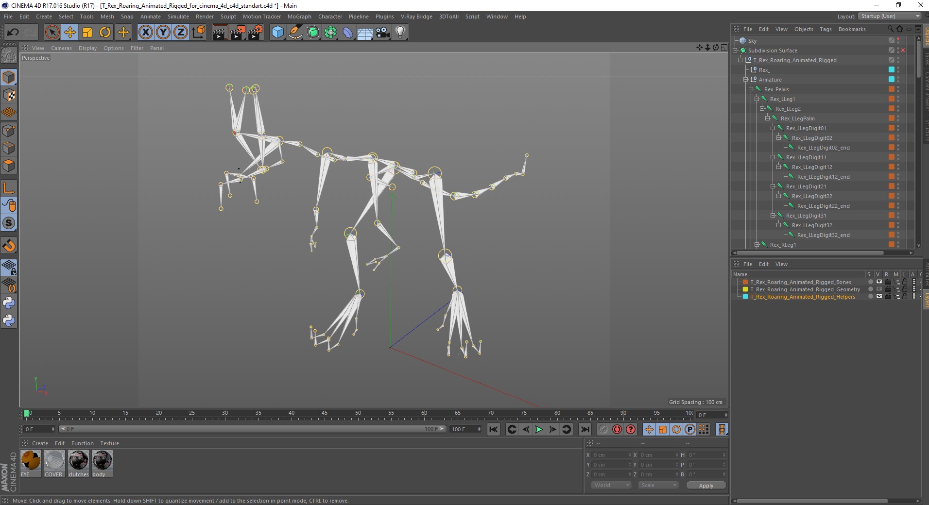Jump to start of animation
This screenshot has width=929, height=505.
click(x=494, y=429)
